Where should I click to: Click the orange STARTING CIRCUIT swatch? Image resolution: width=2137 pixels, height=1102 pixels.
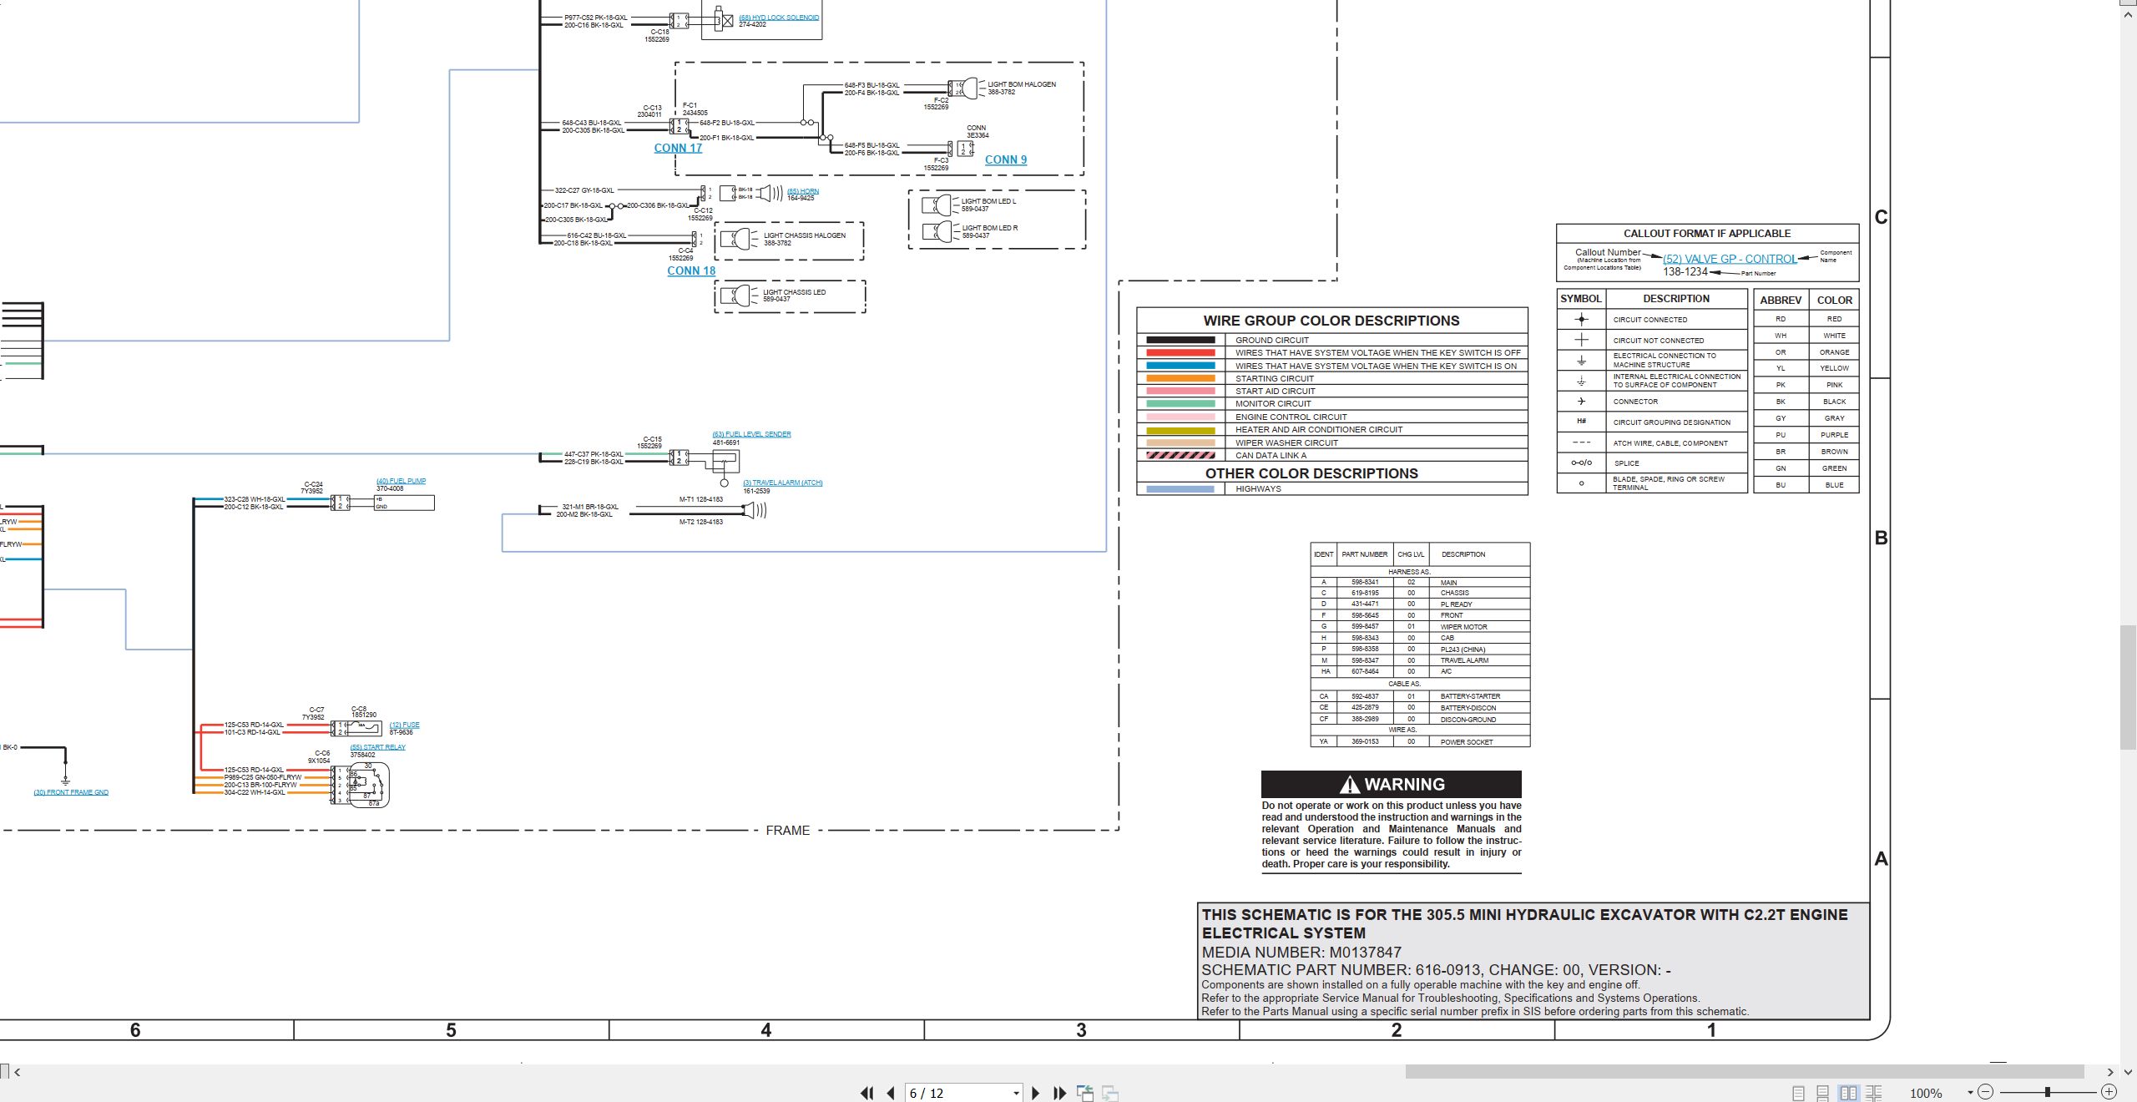pyautogui.click(x=1180, y=378)
